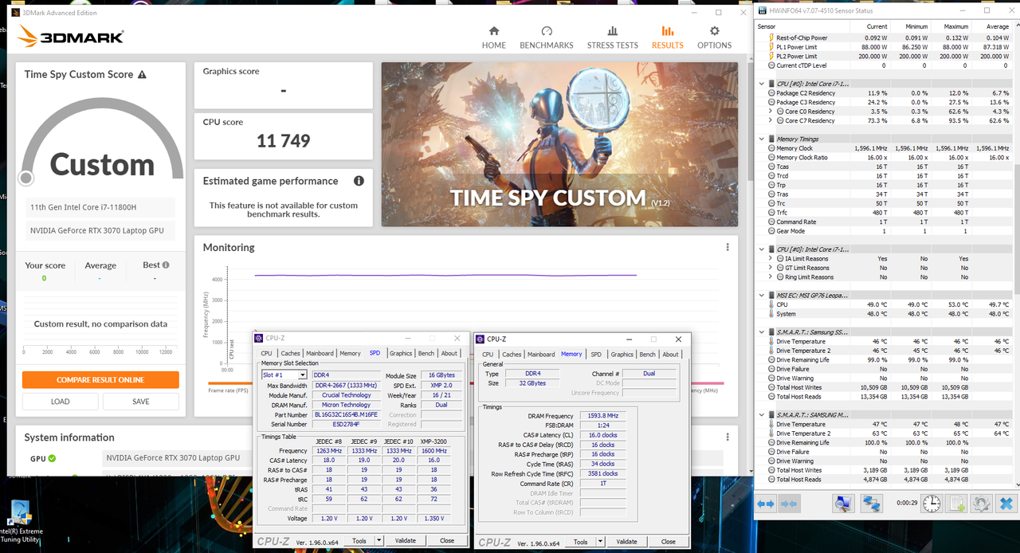Click the networked computers icon in HWiNFO toolbar

tap(871, 504)
